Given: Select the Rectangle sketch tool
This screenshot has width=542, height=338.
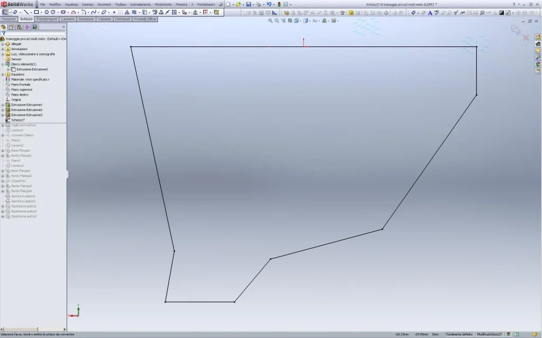Looking at the screenshot, I should (36, 12).
